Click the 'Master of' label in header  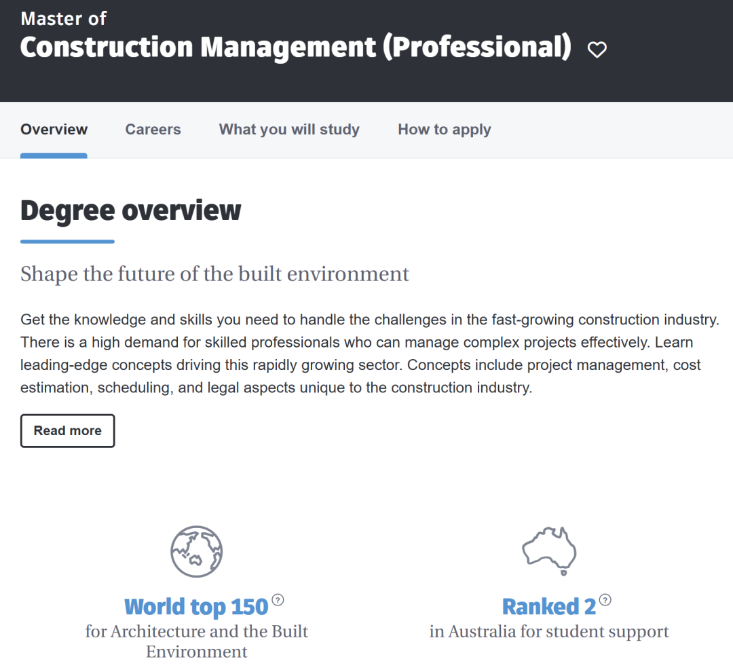[x=64, y=18]
